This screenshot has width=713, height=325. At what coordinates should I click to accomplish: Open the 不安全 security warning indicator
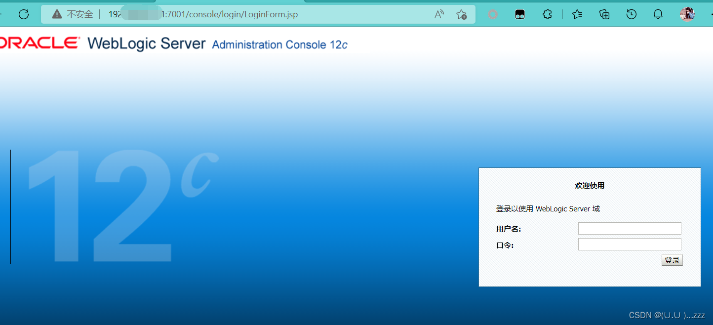73,14
